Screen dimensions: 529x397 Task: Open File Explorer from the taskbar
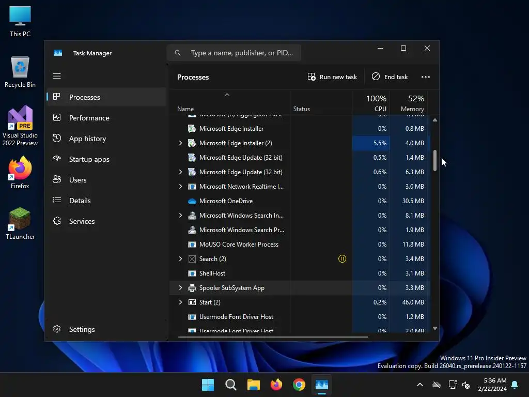coord(253,385)
